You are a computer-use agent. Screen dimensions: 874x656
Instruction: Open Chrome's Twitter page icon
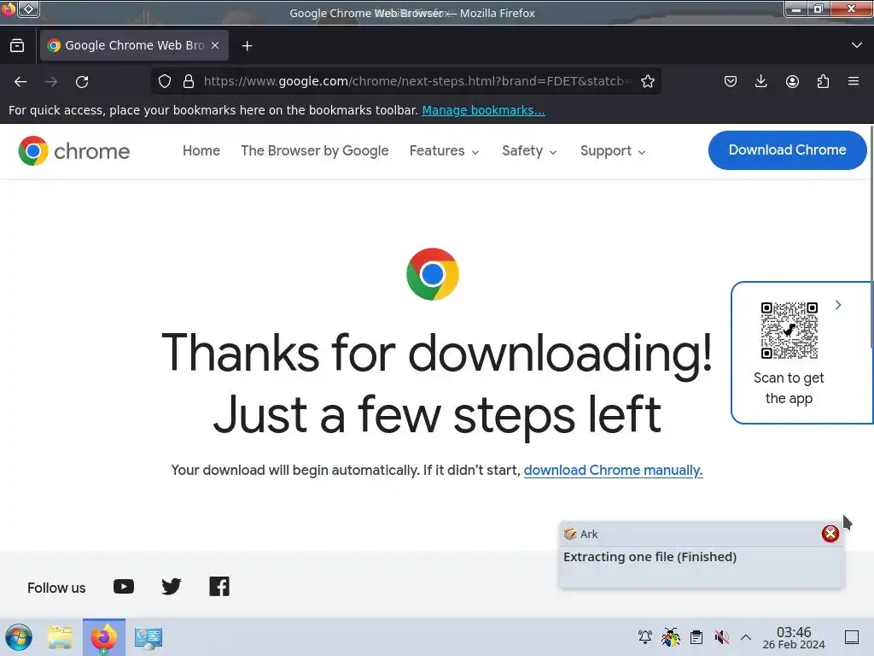point(171,587)
